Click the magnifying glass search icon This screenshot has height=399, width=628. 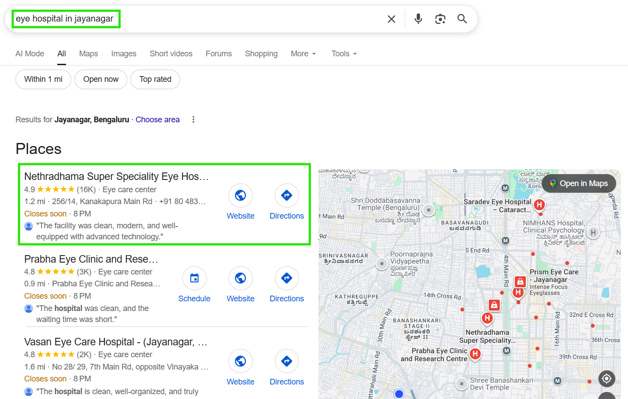pos(462,19)
